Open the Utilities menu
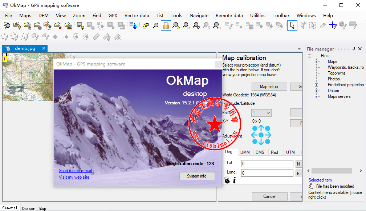 coord(258,15)
